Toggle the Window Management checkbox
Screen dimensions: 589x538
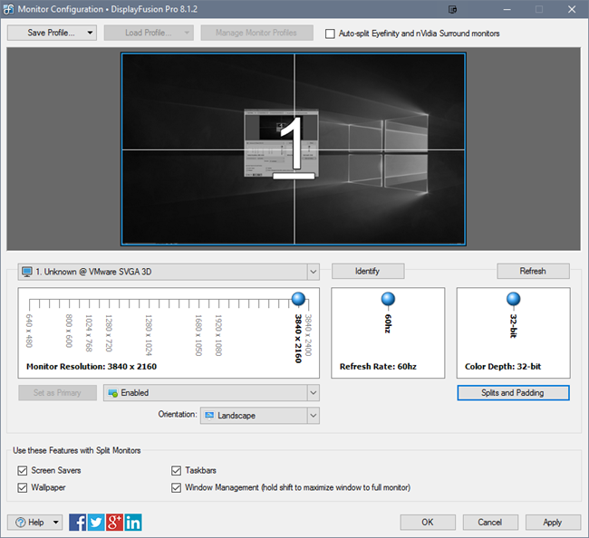pyautogui.click(x=176, y=487)
